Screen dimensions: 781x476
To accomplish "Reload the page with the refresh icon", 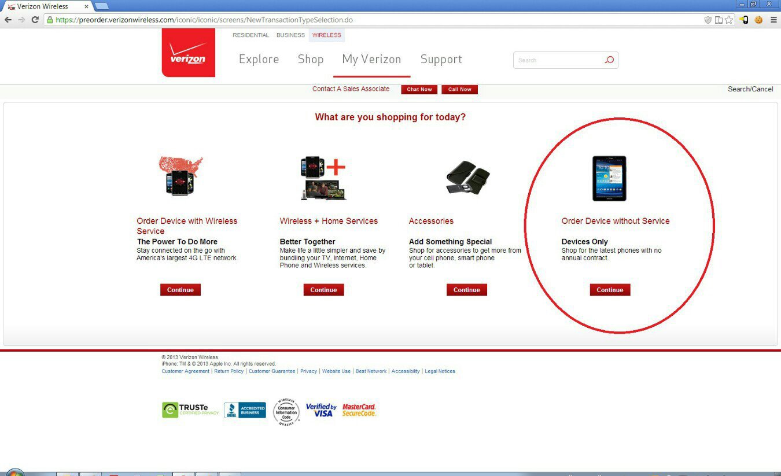I will pyautogui.click(x=35, y=20).
